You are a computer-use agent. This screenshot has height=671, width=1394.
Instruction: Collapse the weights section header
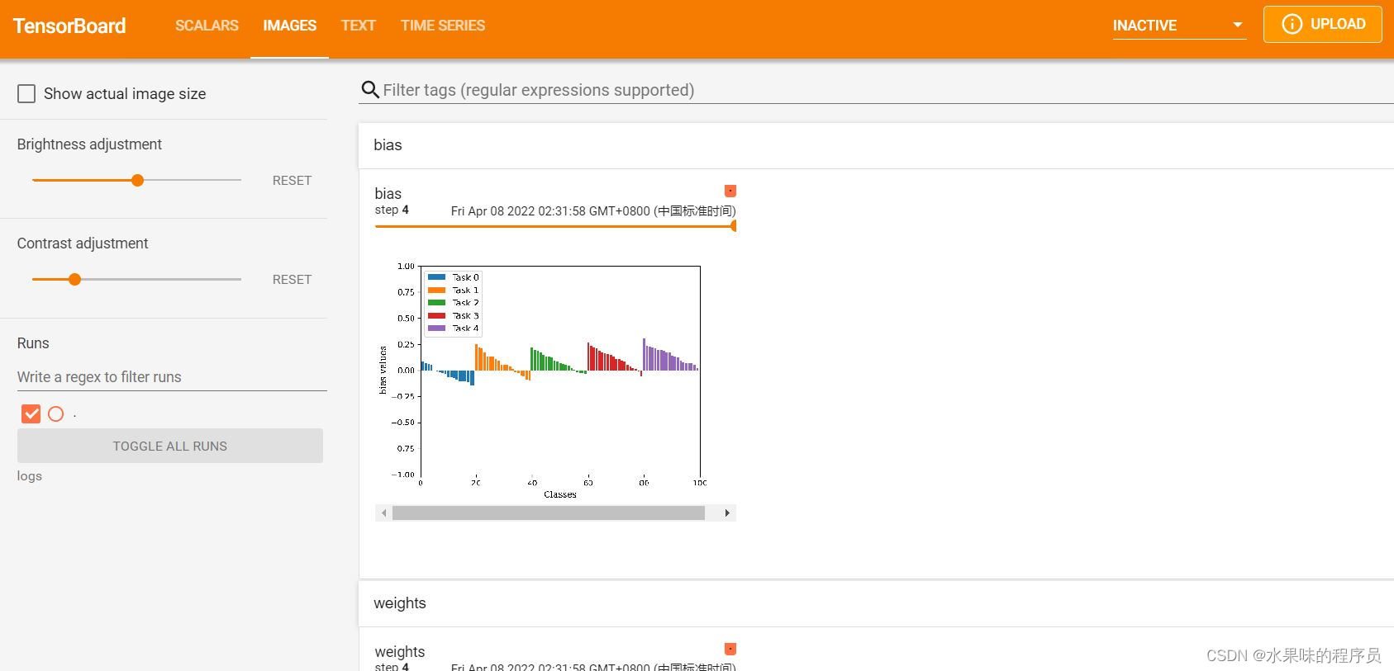pos(876,603)
